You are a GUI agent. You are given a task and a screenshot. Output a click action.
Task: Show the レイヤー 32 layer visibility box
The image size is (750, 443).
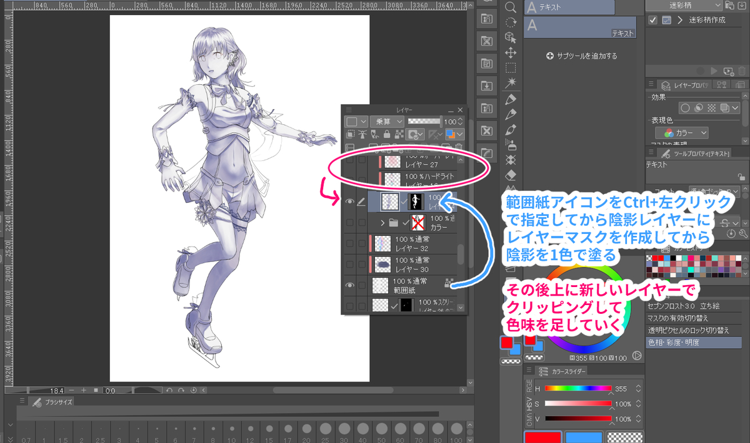(349, 243)
